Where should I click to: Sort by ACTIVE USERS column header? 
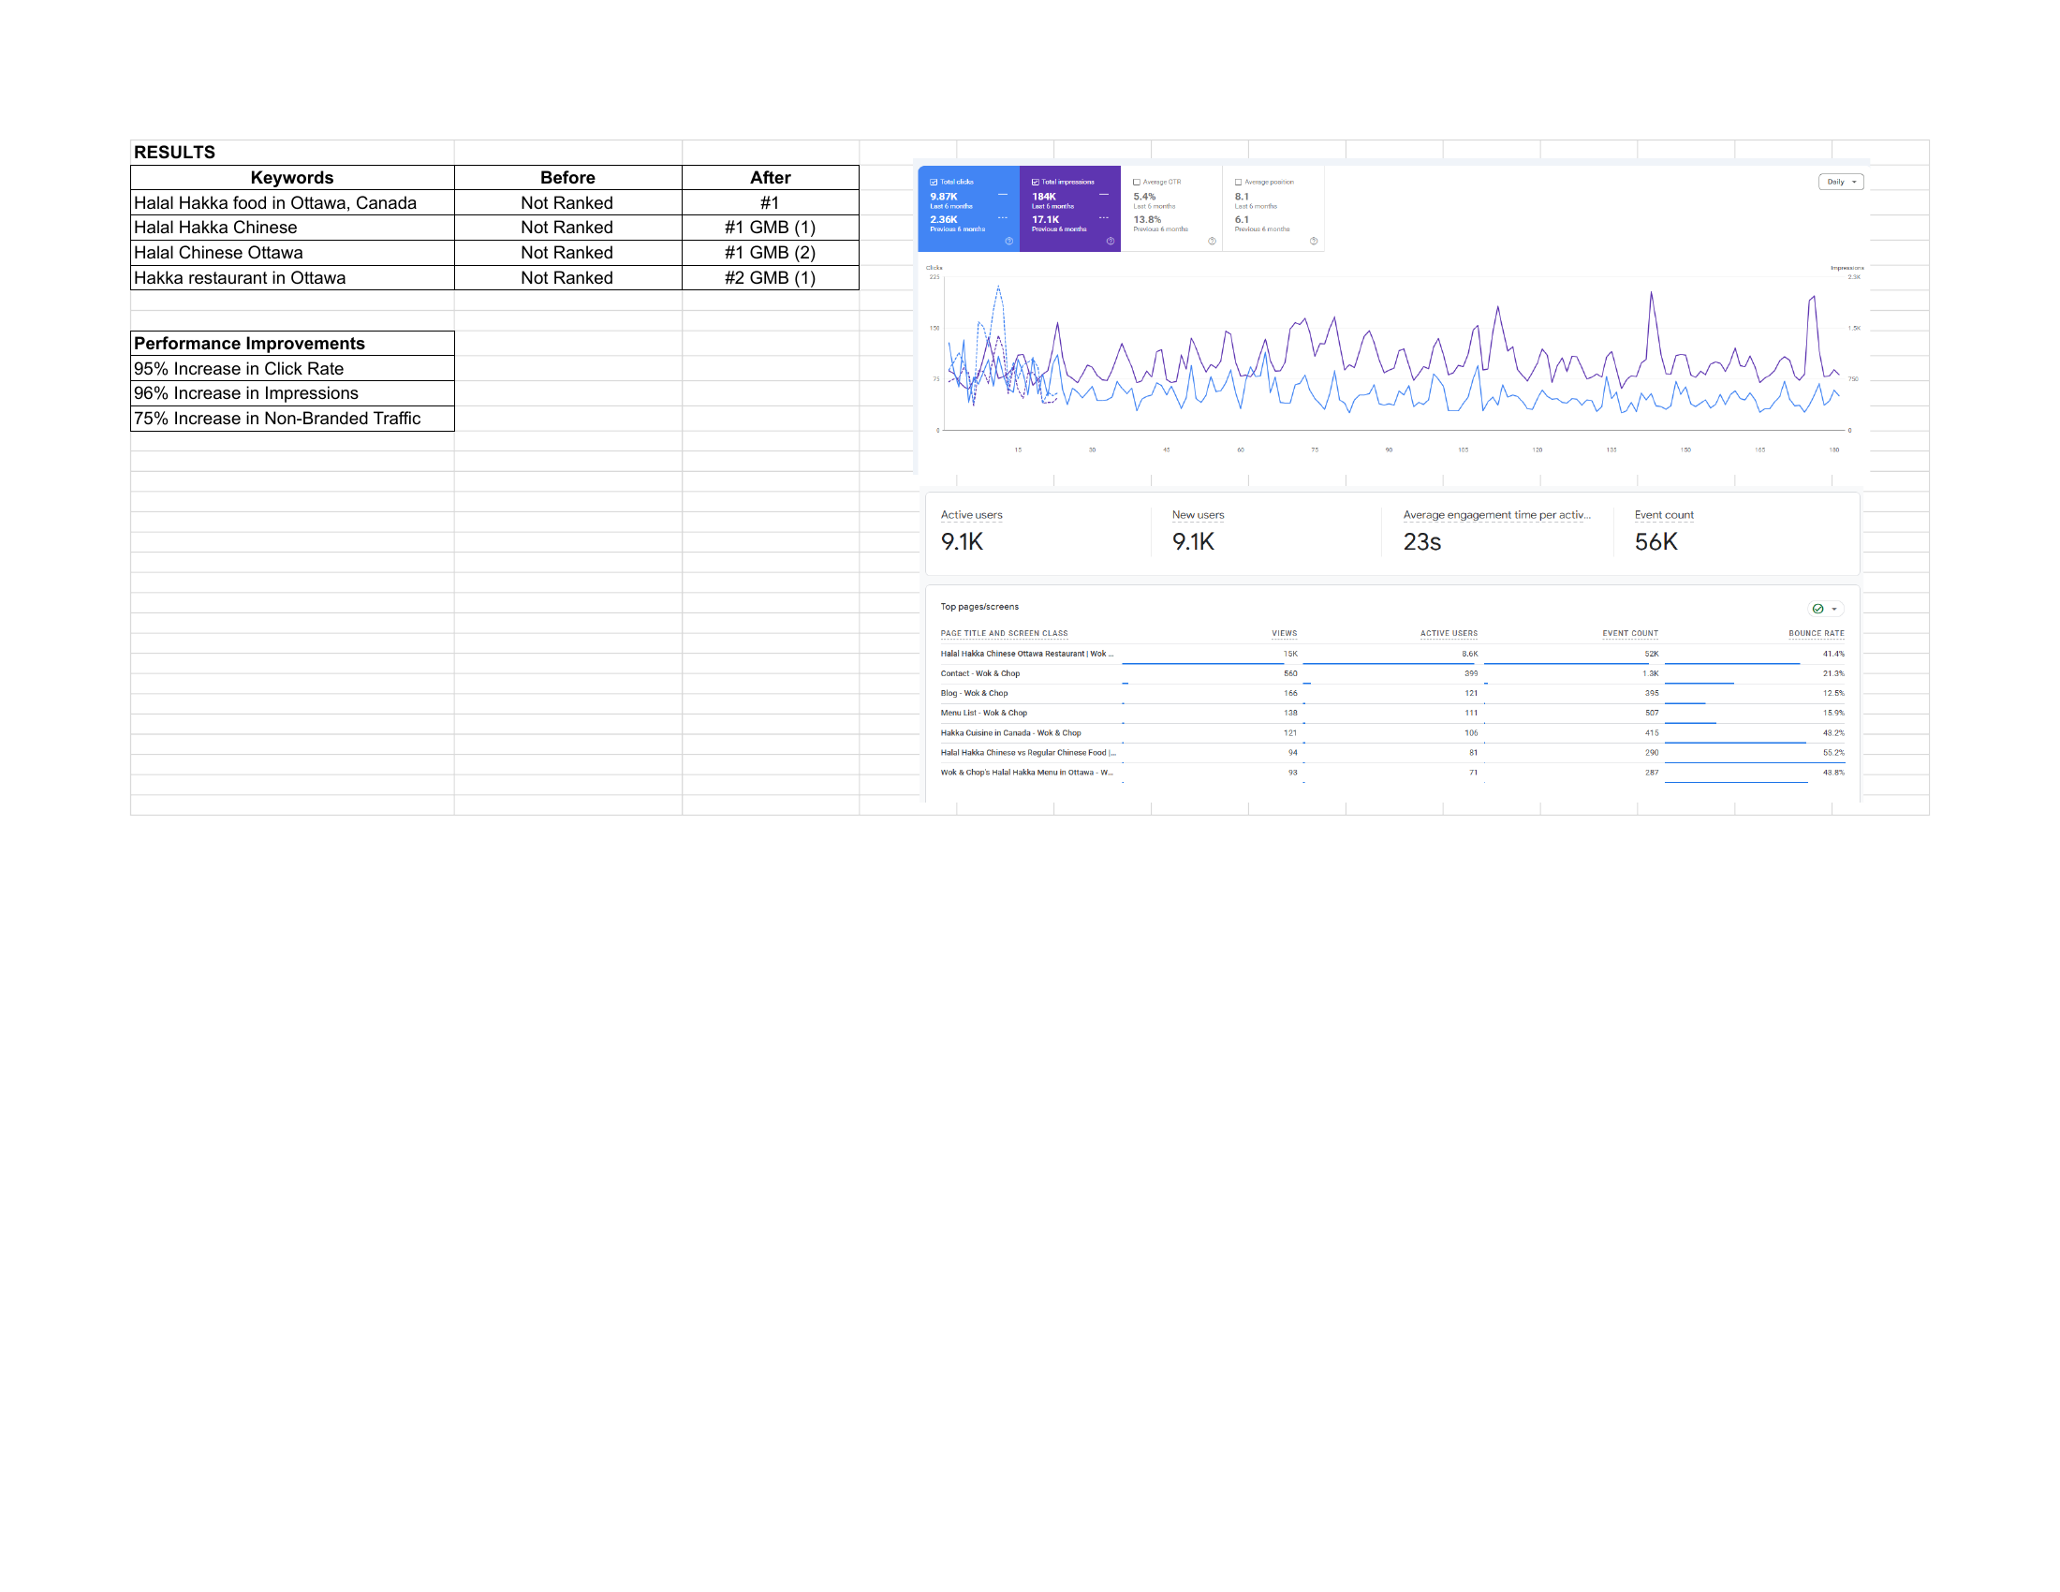coord(1449,634)
